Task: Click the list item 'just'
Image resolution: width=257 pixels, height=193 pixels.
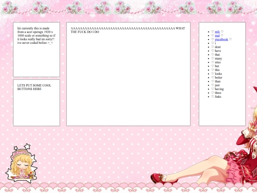Action: [x=217, y=85]
